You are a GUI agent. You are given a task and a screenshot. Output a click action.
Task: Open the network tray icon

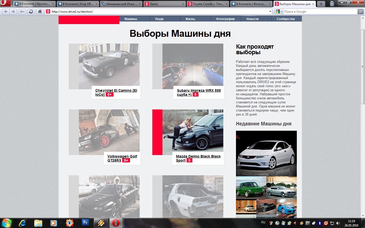332,223
